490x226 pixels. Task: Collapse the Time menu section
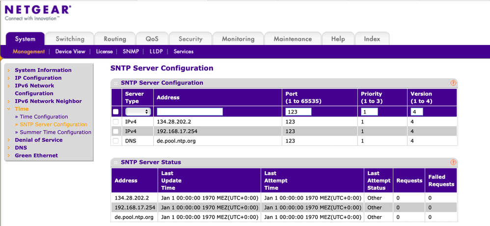pos(22,109)
